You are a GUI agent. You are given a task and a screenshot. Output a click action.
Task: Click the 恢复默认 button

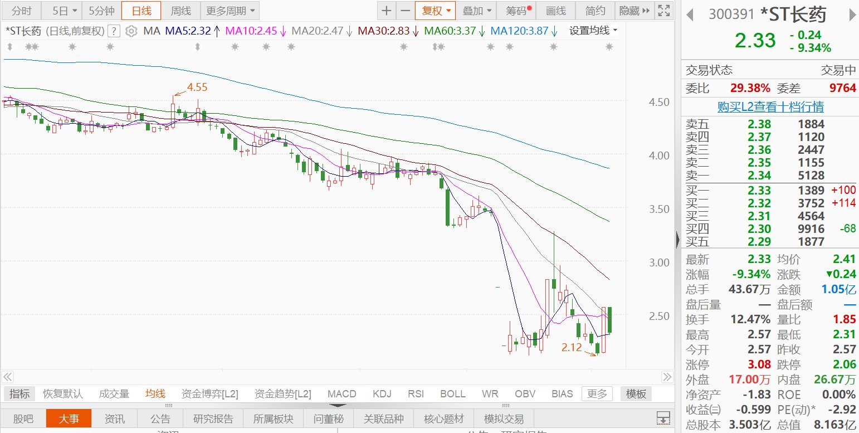click(x=63, y=394)
